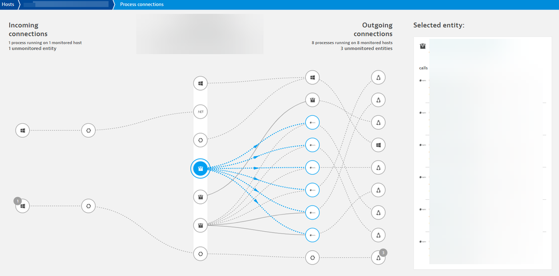Image resolution: width=559 pixels, height=276 pixels.
Task: Click second Linux host in outgoing hosts
Action: tap(378, 100)
